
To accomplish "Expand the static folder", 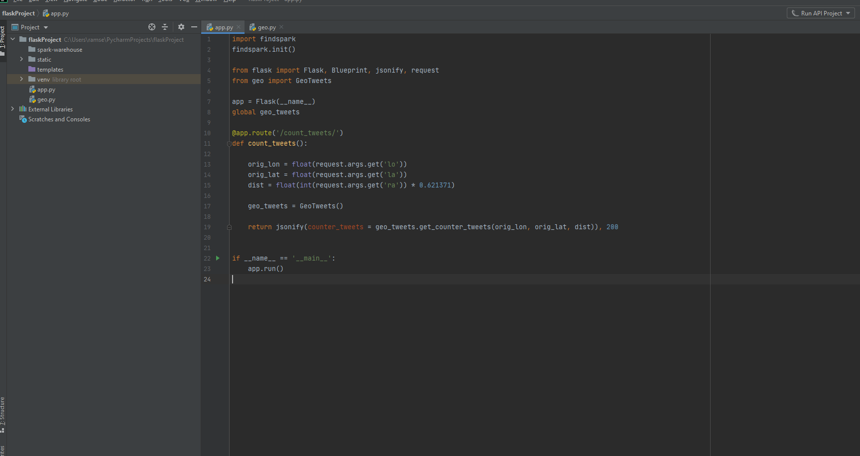I will [x=21, y=59].
